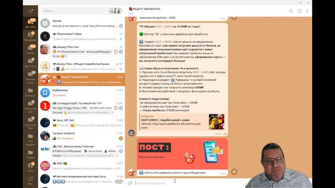Image resolution: width=335 pixels, height=188 pixels.
Task: Select the 'Все чаты' folder
Action: tap(30, 23)
